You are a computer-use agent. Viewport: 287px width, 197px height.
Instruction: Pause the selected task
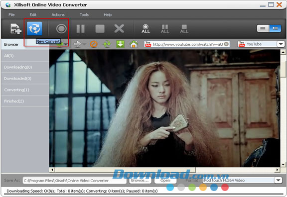click(81, 29)
